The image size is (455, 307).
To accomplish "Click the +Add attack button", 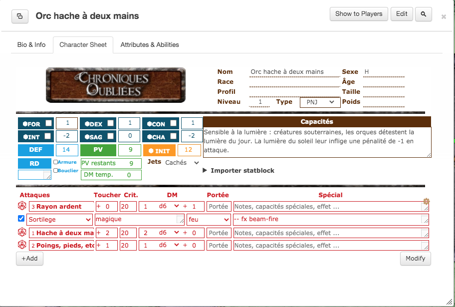I will (29, 259).
